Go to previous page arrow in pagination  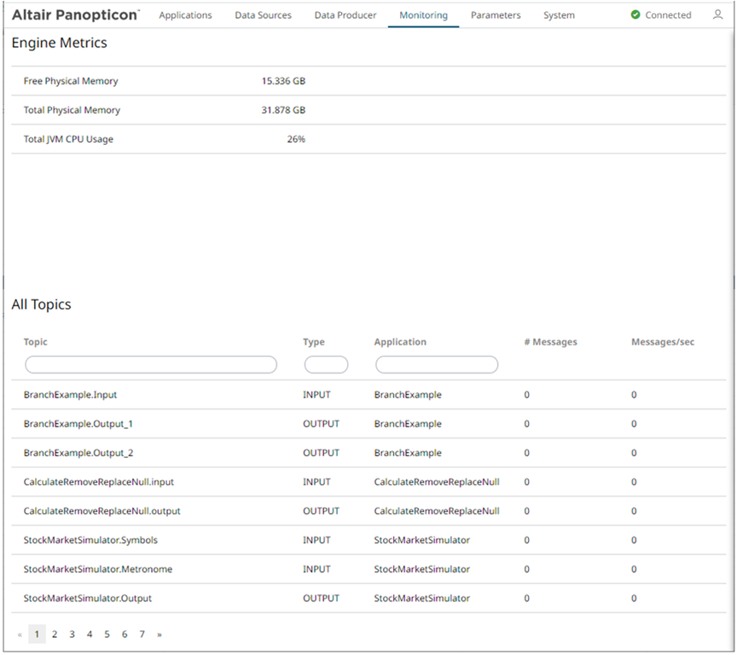click(20, 635)
